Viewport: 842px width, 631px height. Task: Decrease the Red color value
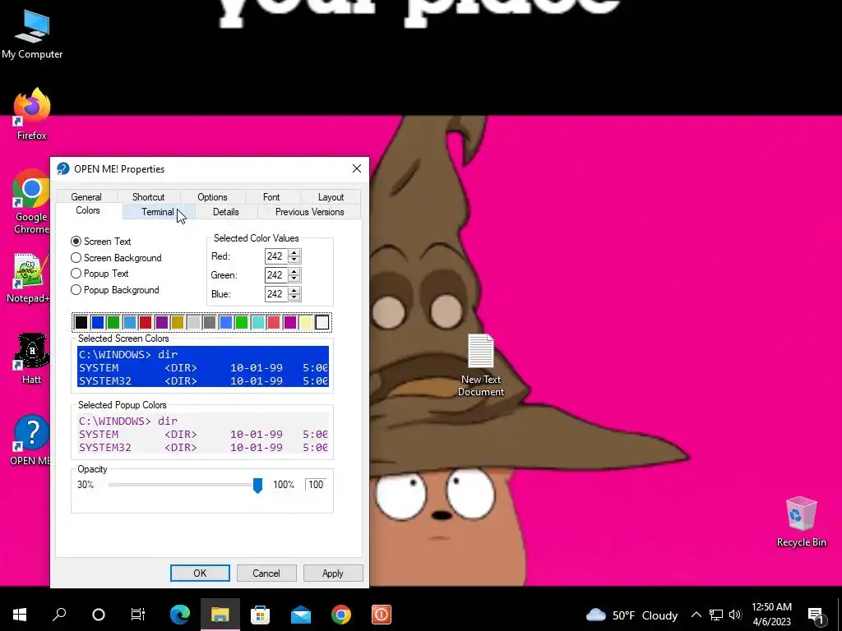[294, 260]
